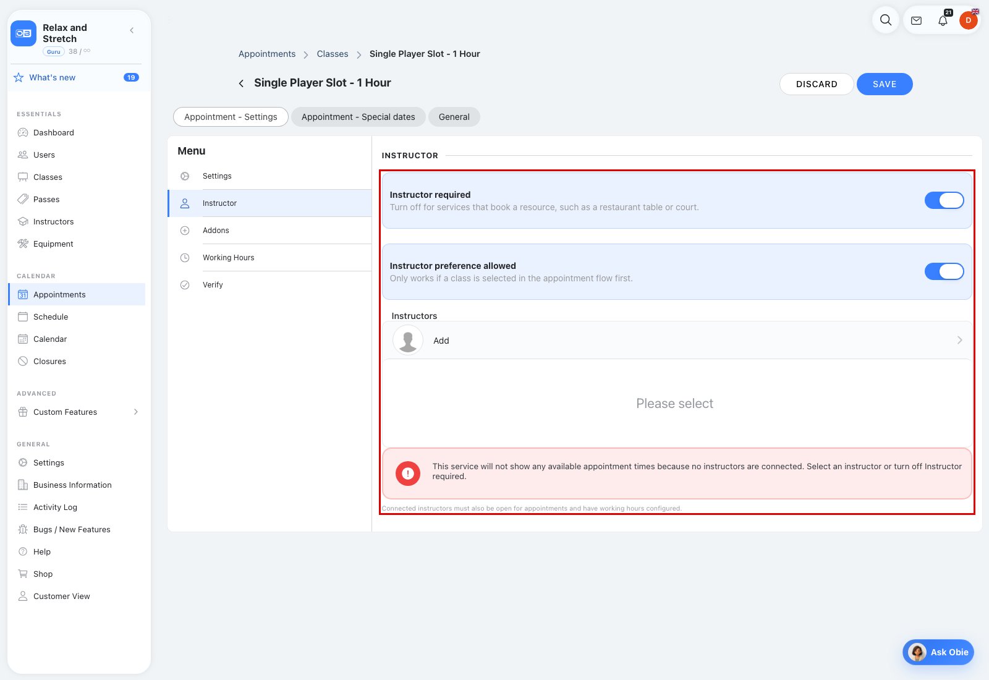989x680 pixels.
Task: Click the Passes ticket icon
Action: pos(23,199)
